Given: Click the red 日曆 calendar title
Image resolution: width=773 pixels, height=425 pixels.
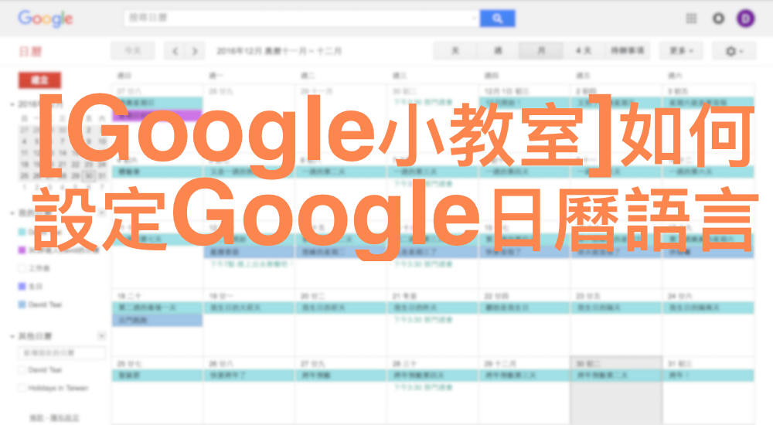Looking at the screenshot, I should tap(31, 51).
